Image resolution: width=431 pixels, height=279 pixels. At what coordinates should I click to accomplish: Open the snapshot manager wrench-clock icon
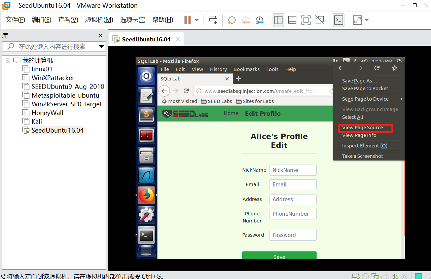pos(259,20)
